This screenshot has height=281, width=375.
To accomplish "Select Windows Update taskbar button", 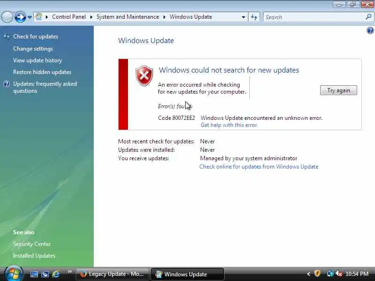I will pyautogui.click(x=187, y=274).
